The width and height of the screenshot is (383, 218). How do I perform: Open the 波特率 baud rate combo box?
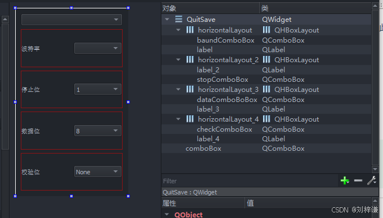click(98, 48)
